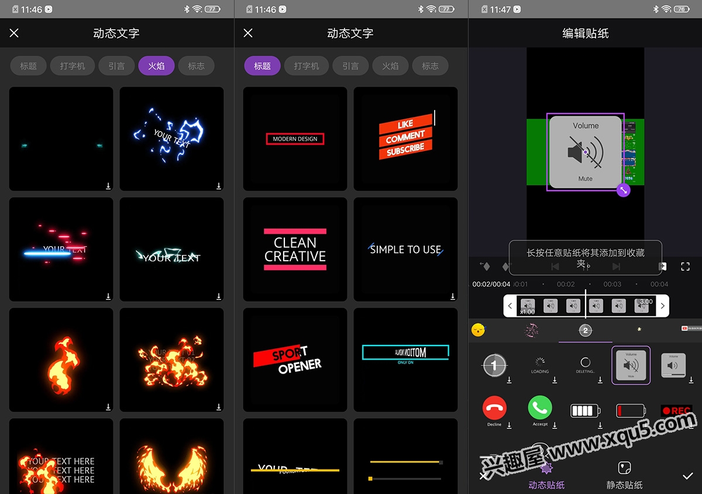Screen dimensions: 702x494
Task: Select the SPORT OPENER title template
Action: tap(295, 360)
